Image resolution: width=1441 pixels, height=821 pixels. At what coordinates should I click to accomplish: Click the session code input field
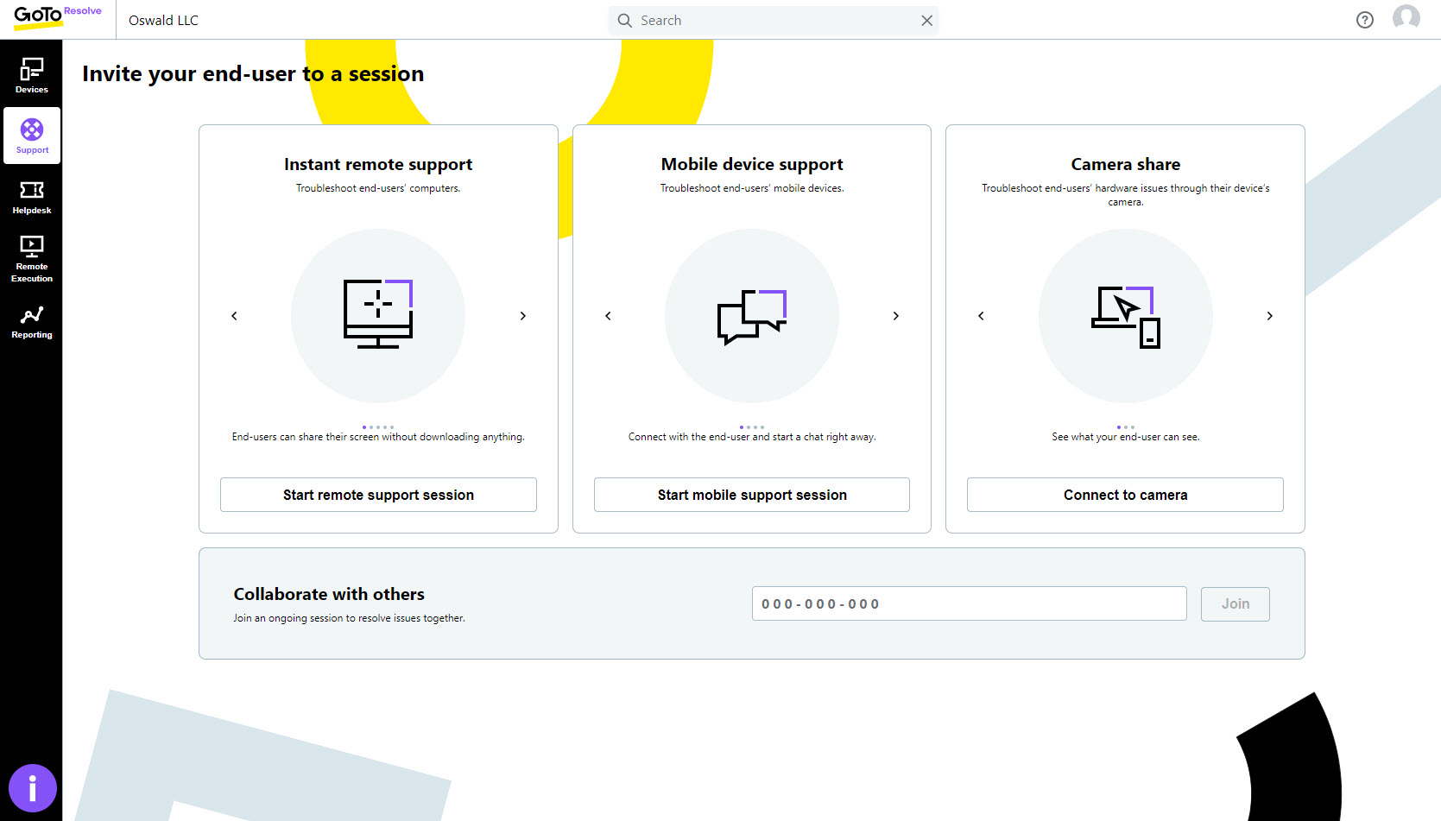(x=969, y=603)
